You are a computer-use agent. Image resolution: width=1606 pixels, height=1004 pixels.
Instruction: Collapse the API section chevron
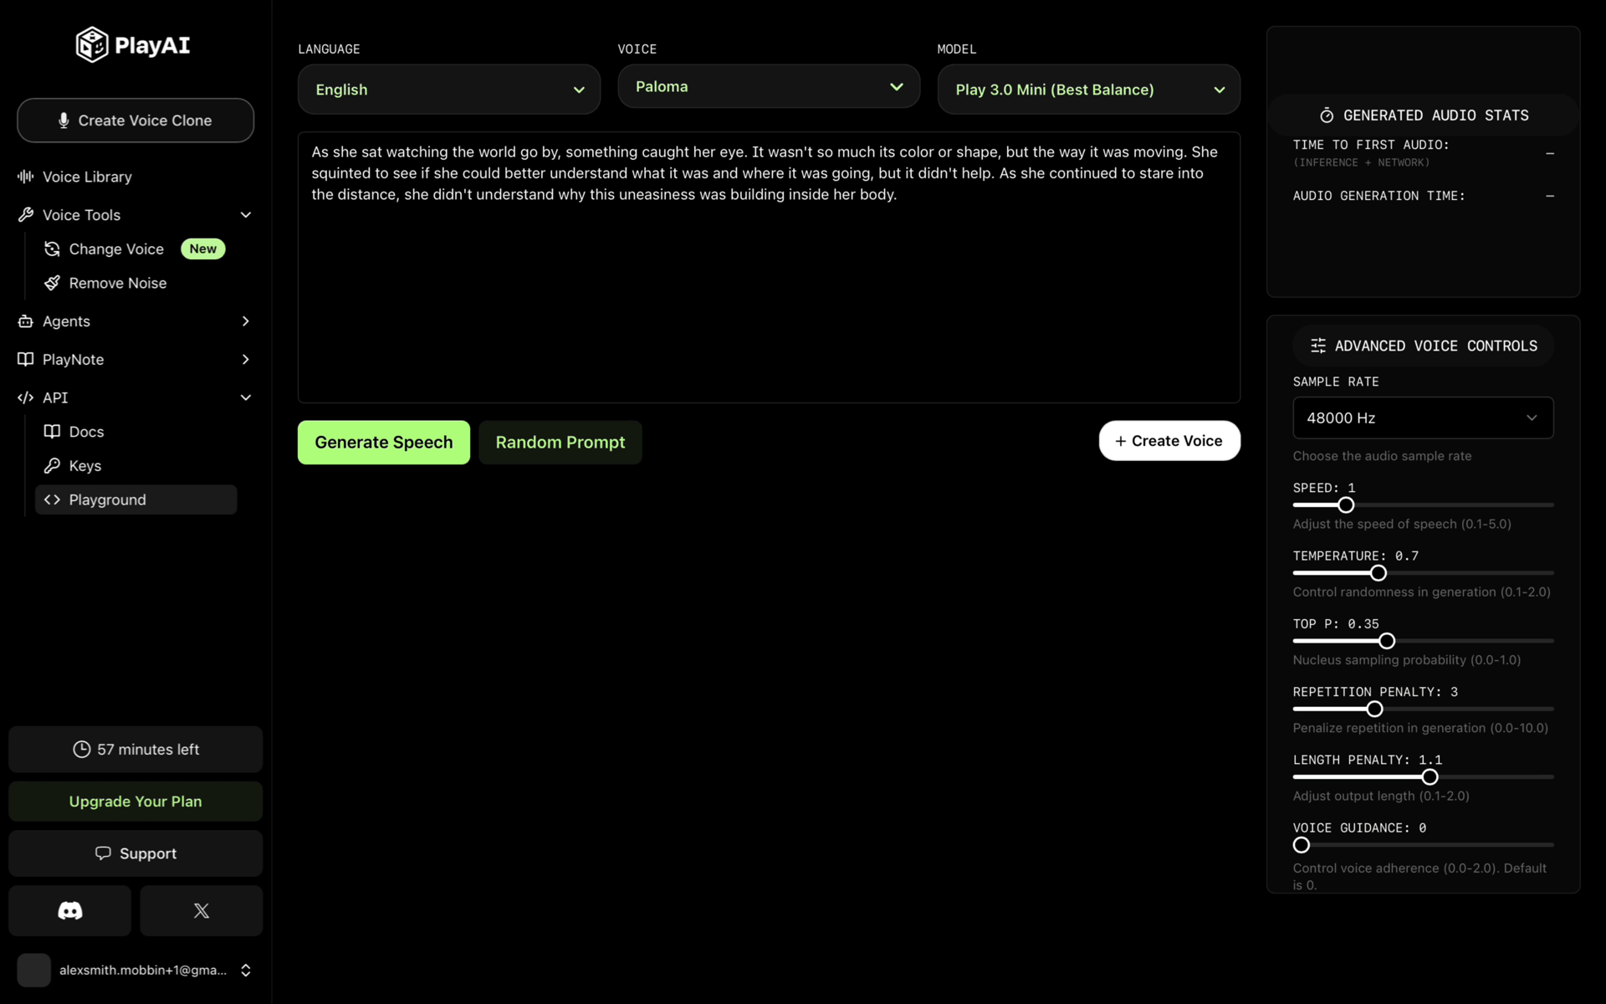(246, 397)
